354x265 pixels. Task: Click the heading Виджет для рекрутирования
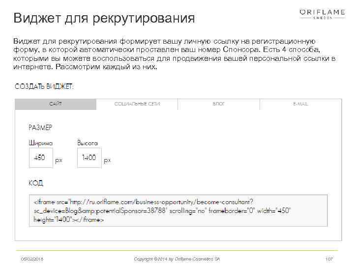104,18
